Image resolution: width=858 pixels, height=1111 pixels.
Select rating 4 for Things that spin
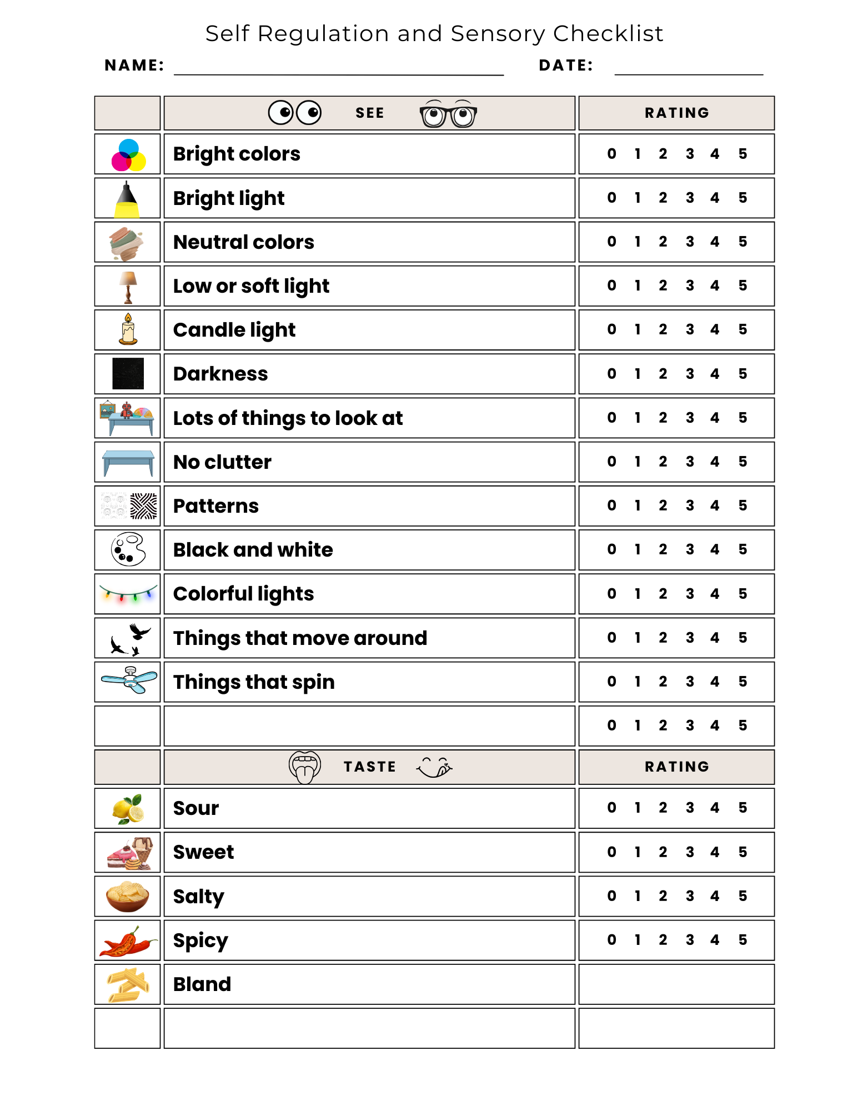point(715,682)
